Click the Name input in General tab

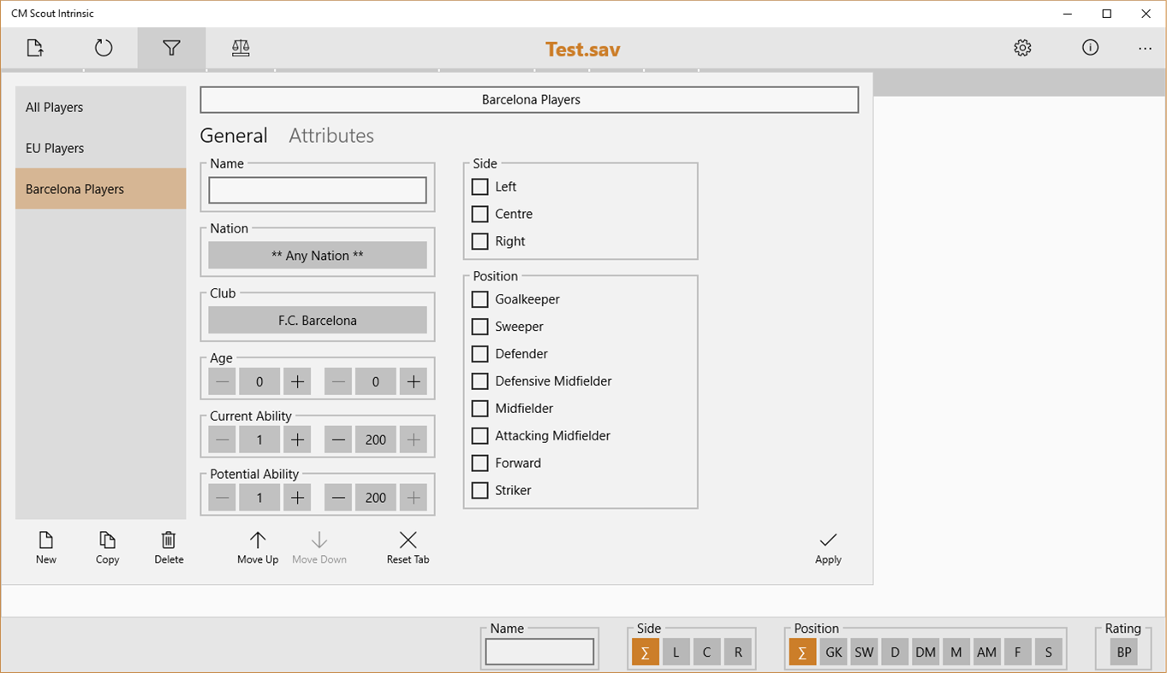click(318, 190)
